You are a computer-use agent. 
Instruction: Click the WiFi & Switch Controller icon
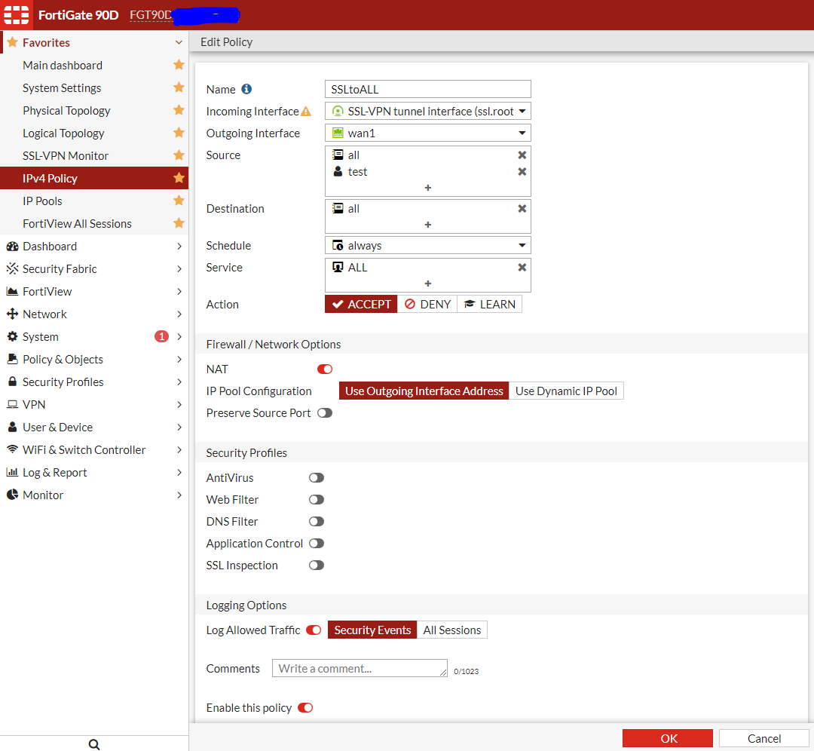(x=13, y=449)
